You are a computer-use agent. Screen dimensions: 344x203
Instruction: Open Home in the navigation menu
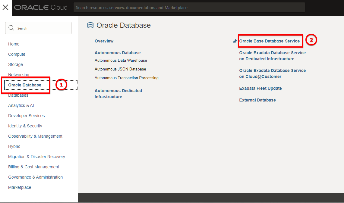[x=14, y=44]
